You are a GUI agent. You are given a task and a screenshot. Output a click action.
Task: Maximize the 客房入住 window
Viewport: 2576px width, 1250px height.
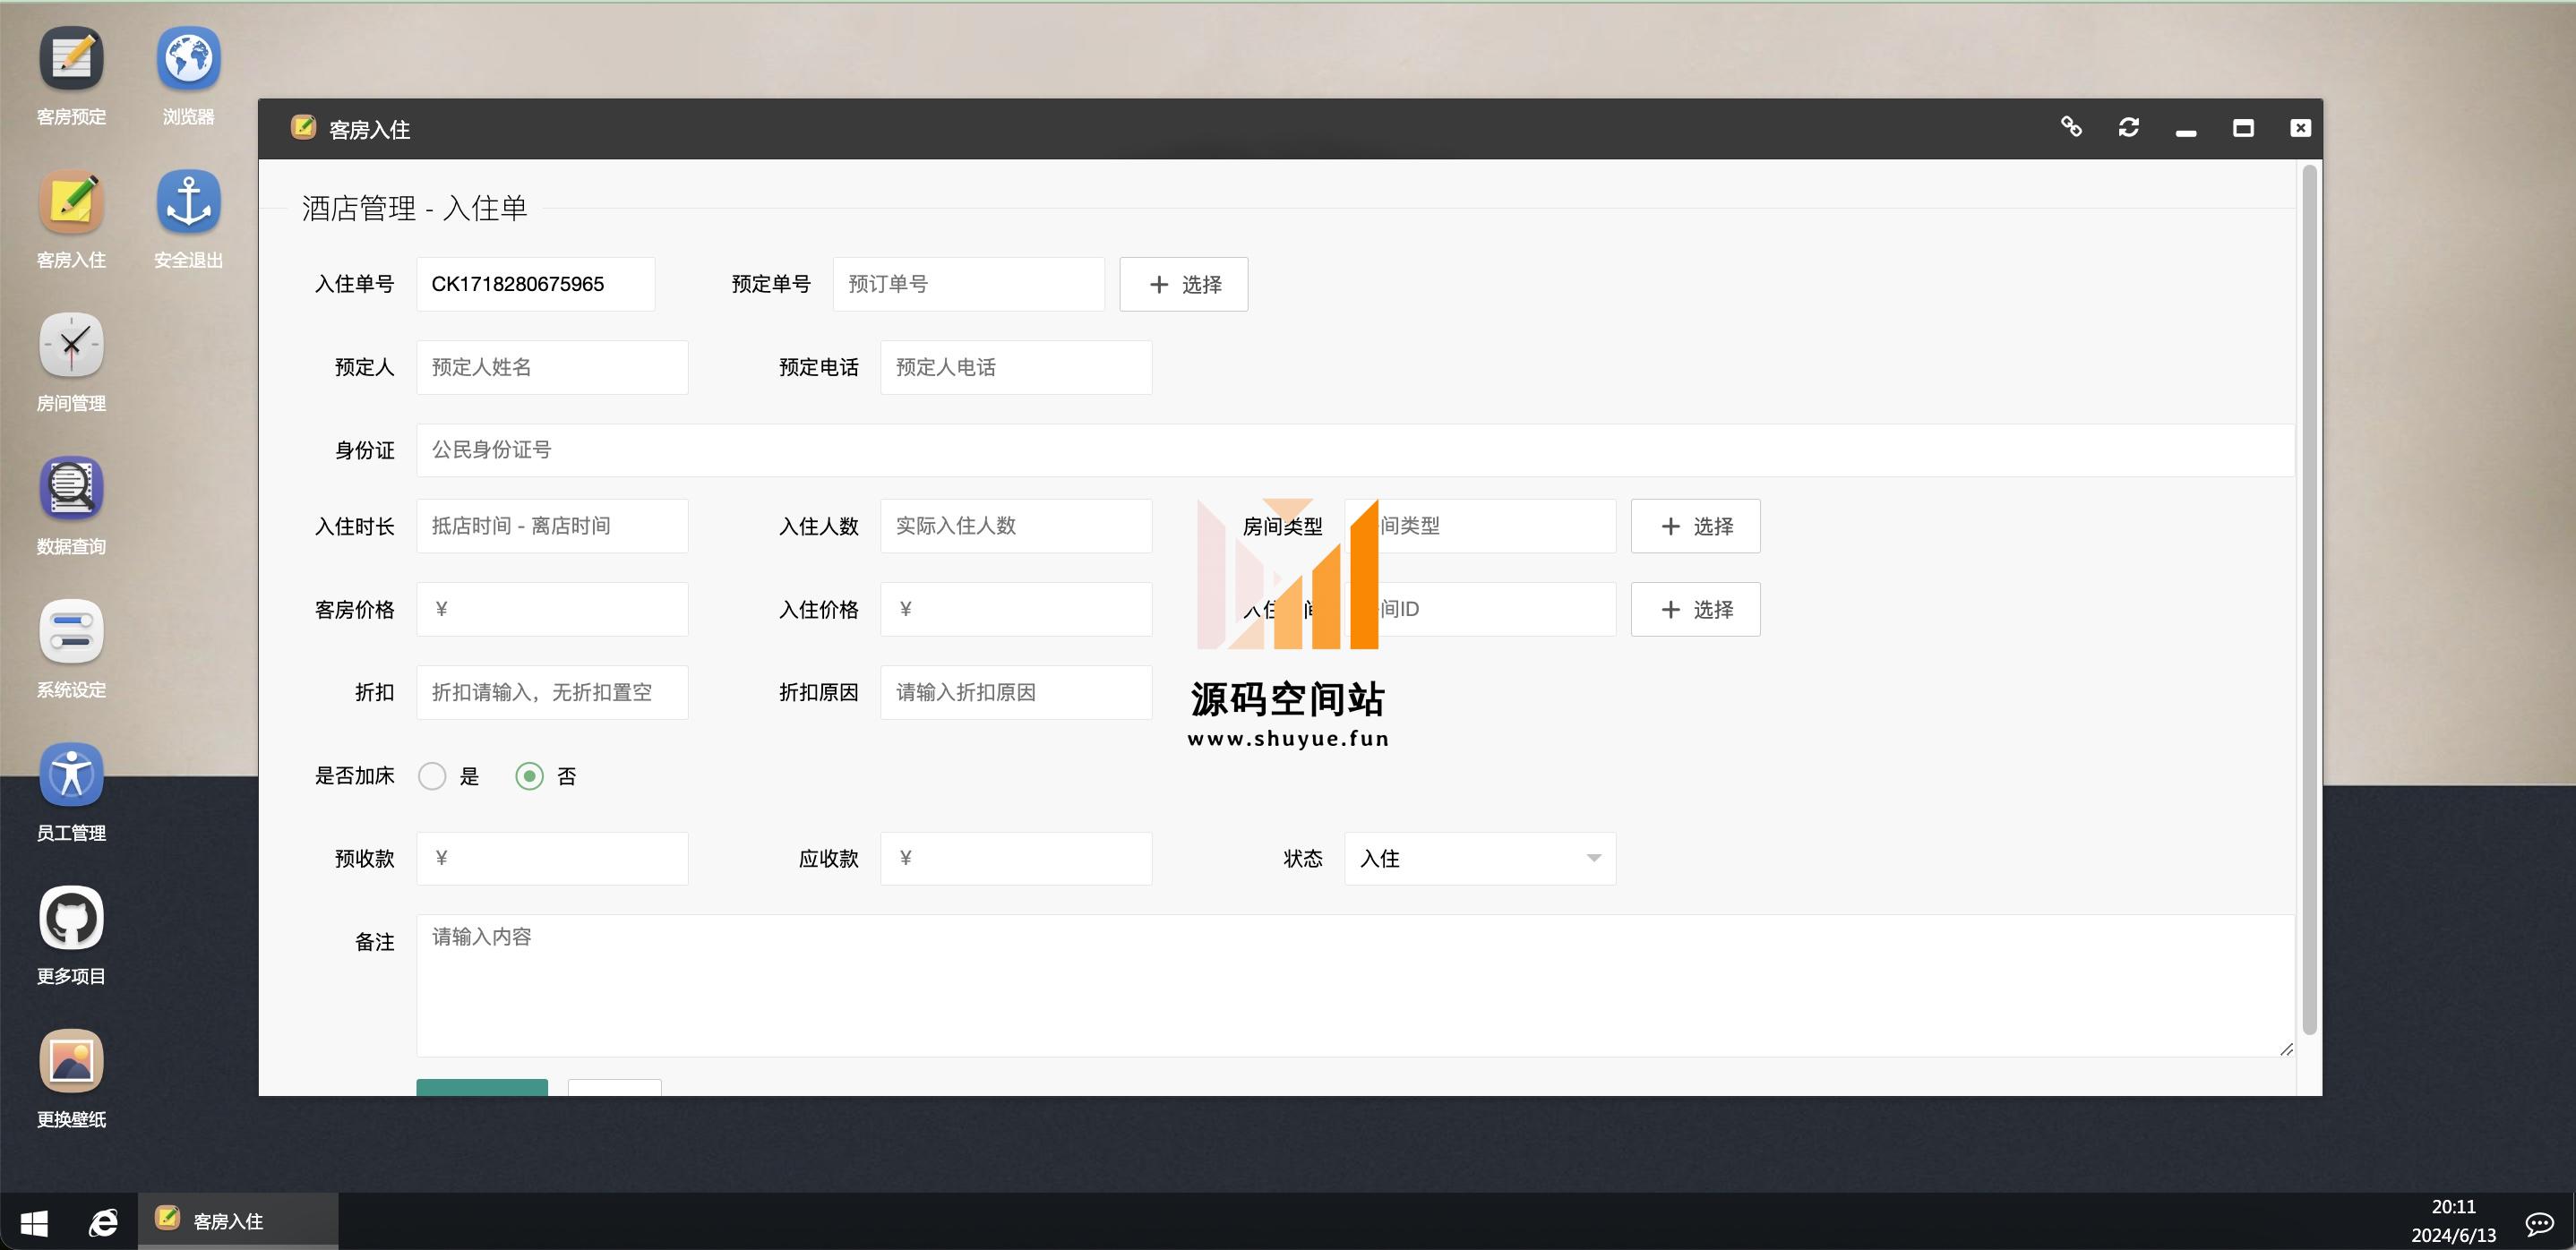(2243, 128)
